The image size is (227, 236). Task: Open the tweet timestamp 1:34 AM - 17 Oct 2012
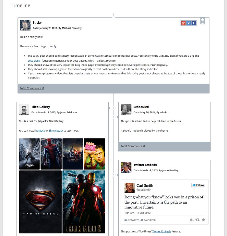coord(137,213)
